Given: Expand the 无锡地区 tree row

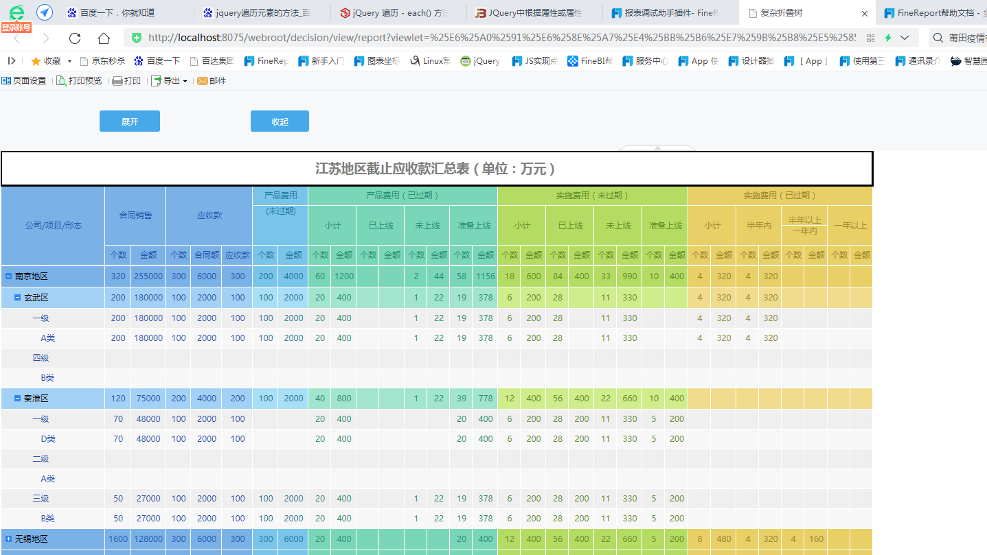Looking at the screenshot, I should point(8,539).
